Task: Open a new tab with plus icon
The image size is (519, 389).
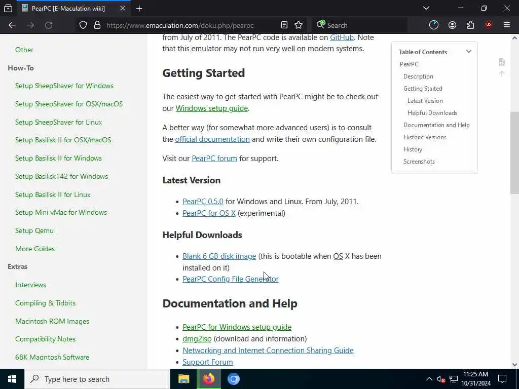Action: click(139, 9)
